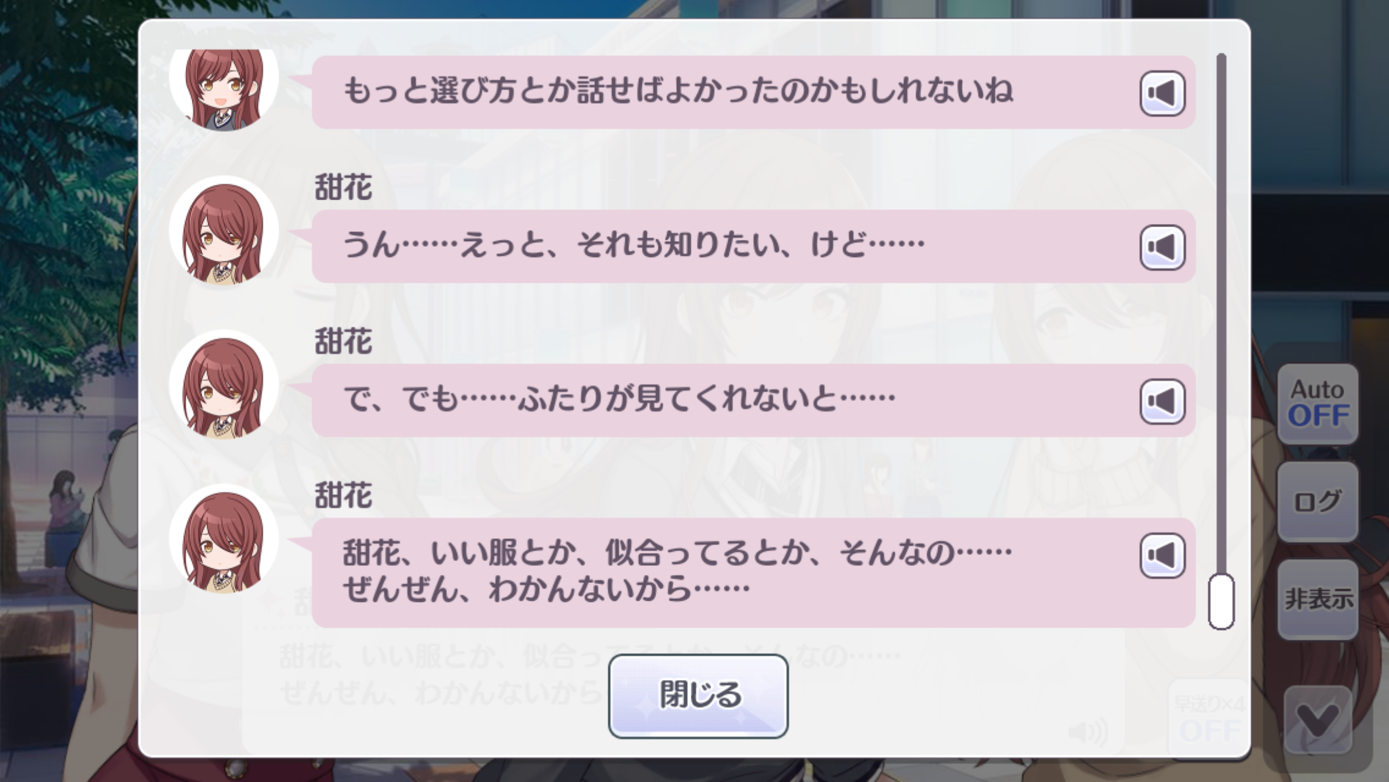Toggle the Auto OFF button
The height and width of the screenshot is (782, 1389).
(1318, 404)
